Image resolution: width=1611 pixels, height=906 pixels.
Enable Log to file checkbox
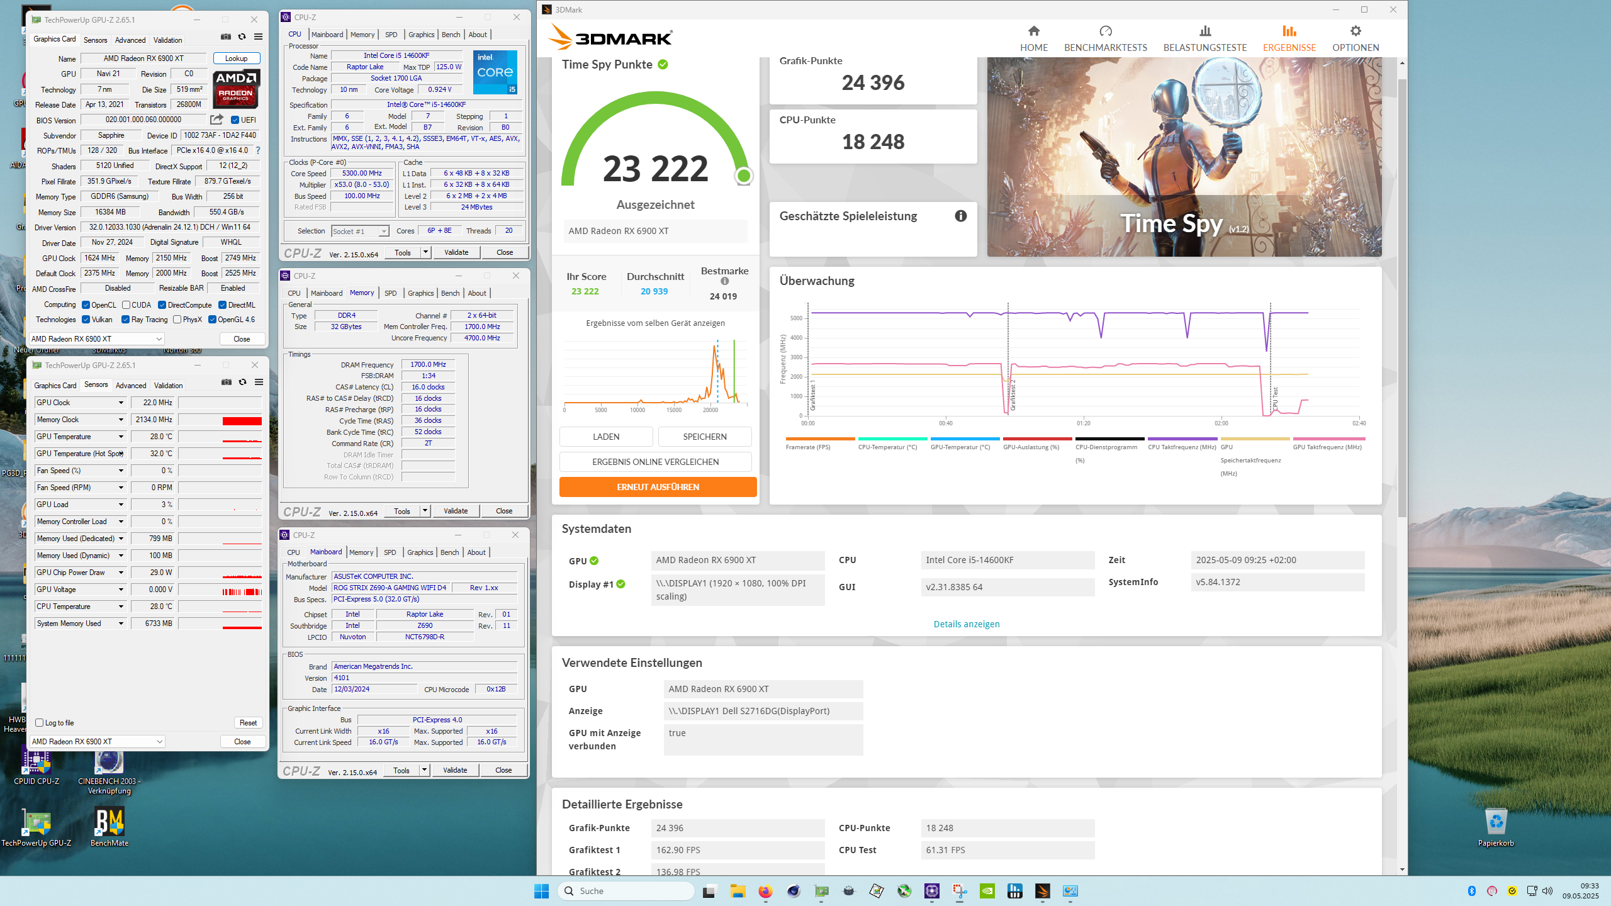pos(39,722)
